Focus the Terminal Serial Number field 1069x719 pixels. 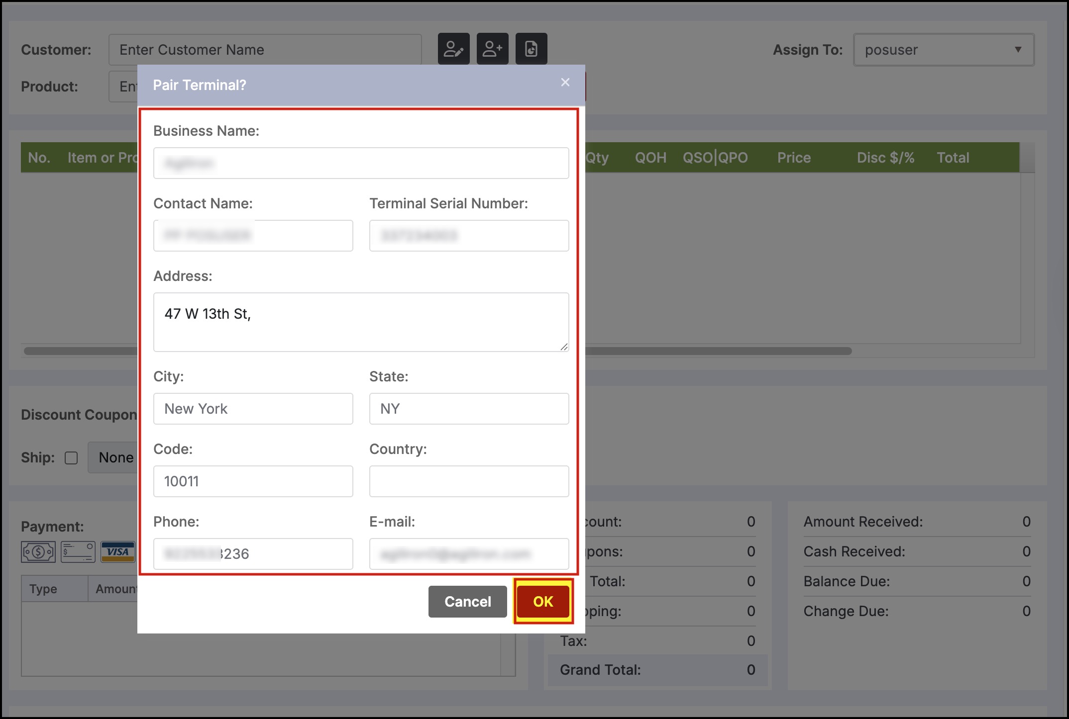pos(469,236)
